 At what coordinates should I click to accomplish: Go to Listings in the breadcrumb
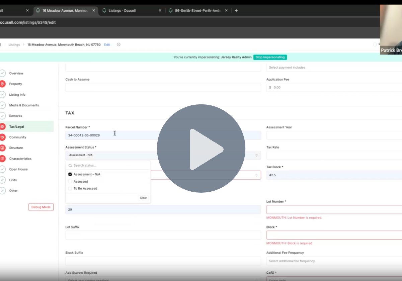[14, 44]
